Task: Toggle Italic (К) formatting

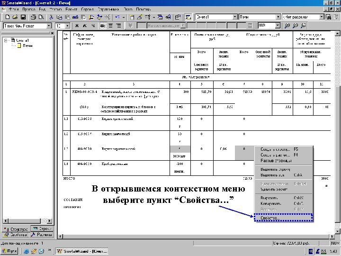Action: [x=85, y=26]
